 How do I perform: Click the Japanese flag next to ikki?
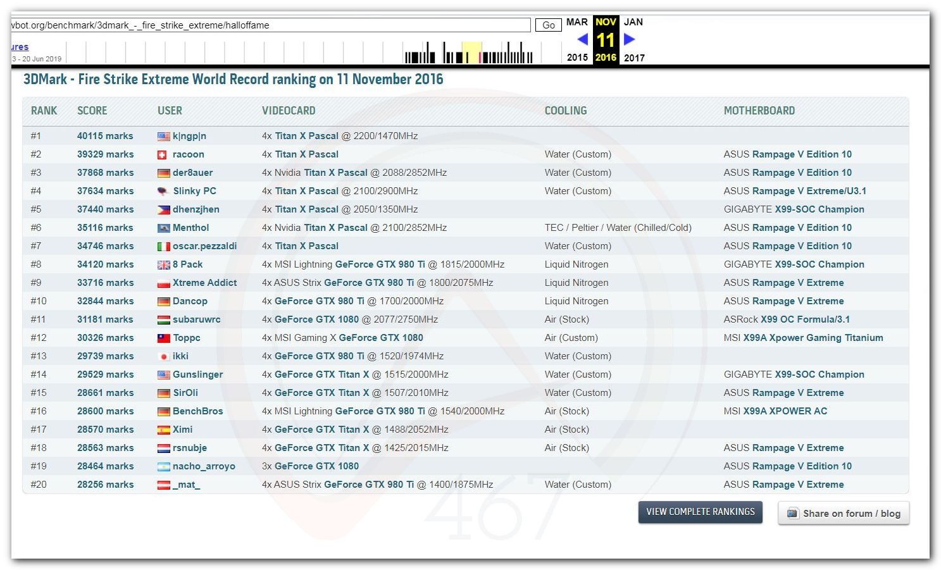(x=164, y=356)
